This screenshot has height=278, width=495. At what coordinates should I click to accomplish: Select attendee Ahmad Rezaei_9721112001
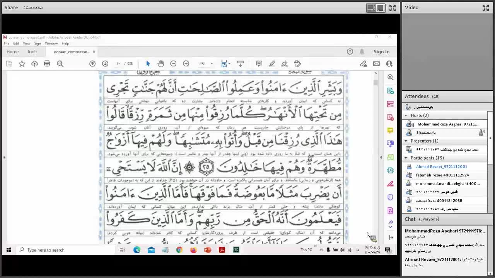click(x=441, y=167)
